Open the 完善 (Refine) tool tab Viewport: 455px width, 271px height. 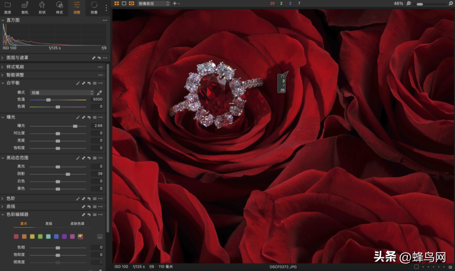(x=94, y=8)
